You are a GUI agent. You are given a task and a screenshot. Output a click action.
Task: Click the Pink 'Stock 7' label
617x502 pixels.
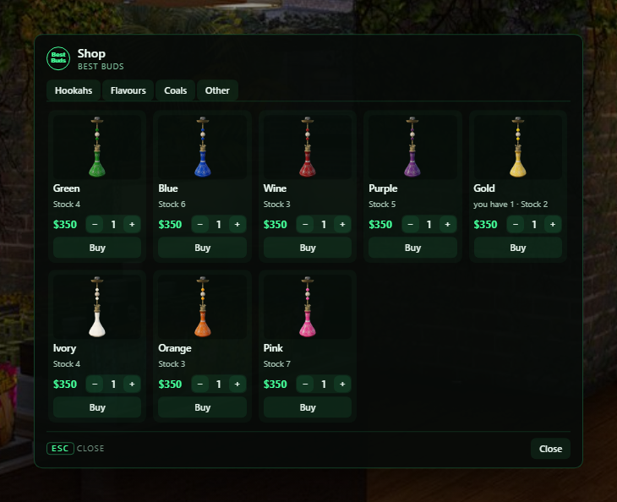(x=277, y=364)
